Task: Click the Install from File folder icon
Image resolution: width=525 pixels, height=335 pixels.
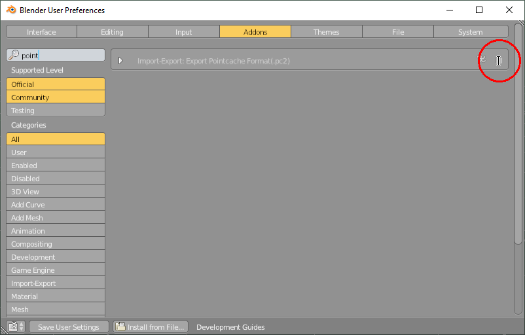Action: [x=120, y=326]
